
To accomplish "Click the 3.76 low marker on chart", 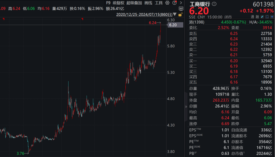I will coord(20,153).
